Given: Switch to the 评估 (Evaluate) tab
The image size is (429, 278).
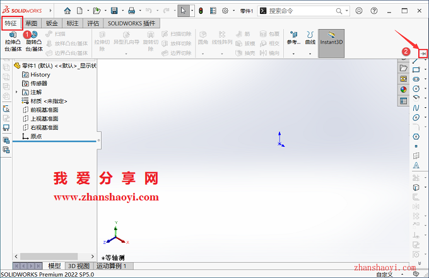Looking at the screenshot, I should (93, 23).
